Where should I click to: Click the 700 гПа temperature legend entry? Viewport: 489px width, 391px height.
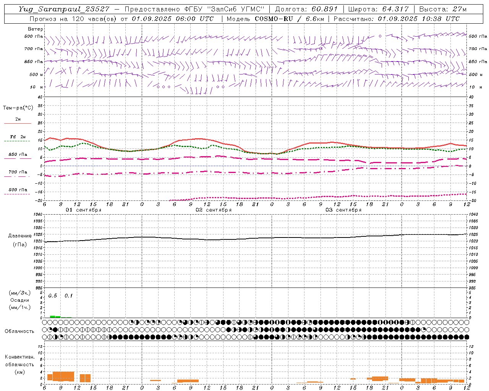point(18,174)
